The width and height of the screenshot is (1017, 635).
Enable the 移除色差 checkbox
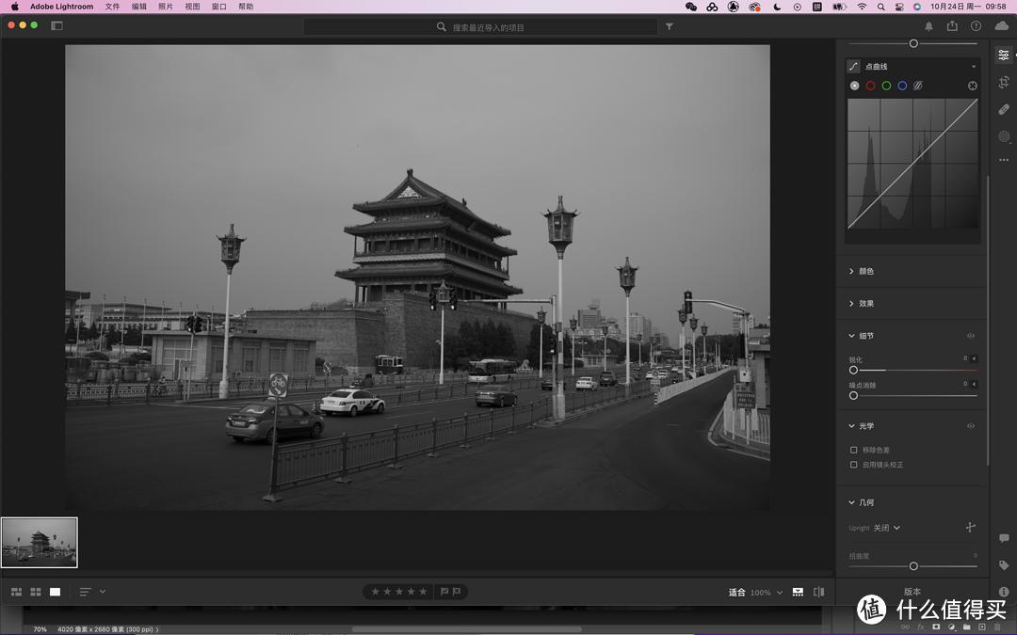coord(853,450)
